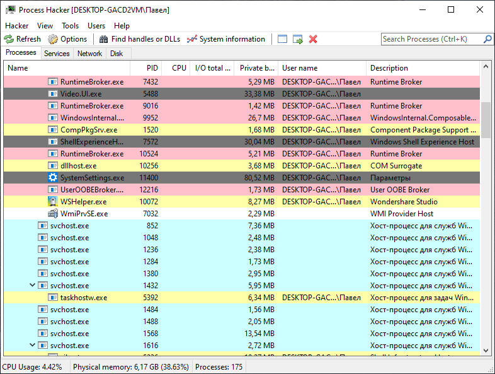This screenshot has height=374, width=495.
Task: Click the search magnifier icon
Action: [x=487, y=39]
